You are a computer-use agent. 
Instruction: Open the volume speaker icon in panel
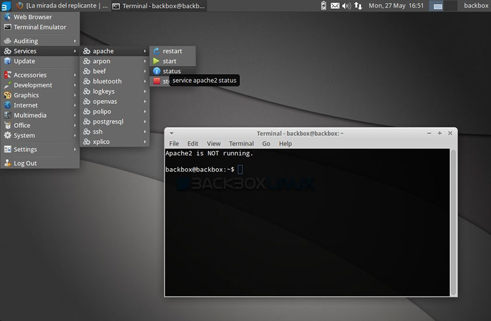pos(346,6)
